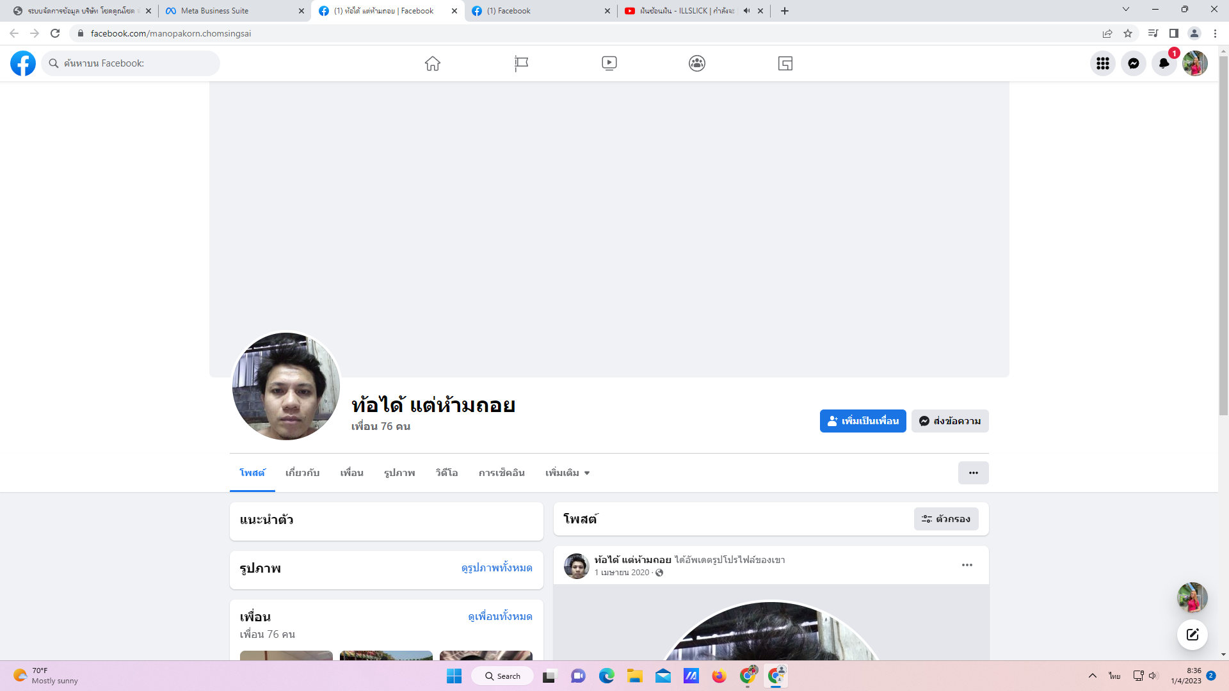Click the ส่งข้อความ button
This screenshot has height=691, width=1229.
pos(950,421)
